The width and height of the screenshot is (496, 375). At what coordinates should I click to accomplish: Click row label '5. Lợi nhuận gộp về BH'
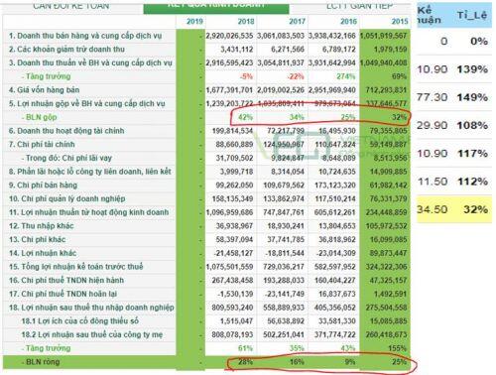click(87, 103)
